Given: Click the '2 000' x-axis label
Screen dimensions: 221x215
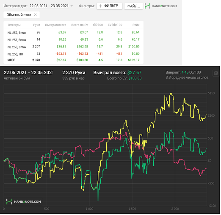Looking at the screenshot, I should [175, 209].
